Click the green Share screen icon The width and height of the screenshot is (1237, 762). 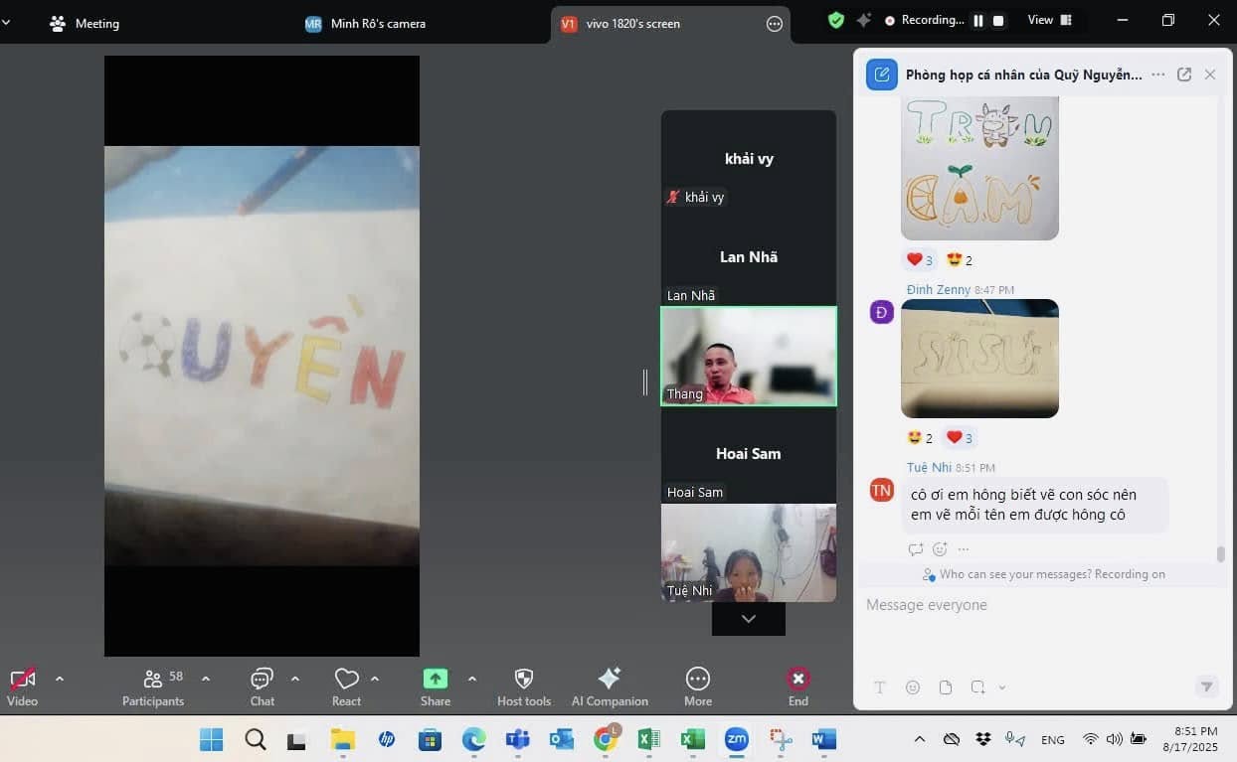point(435,679)
